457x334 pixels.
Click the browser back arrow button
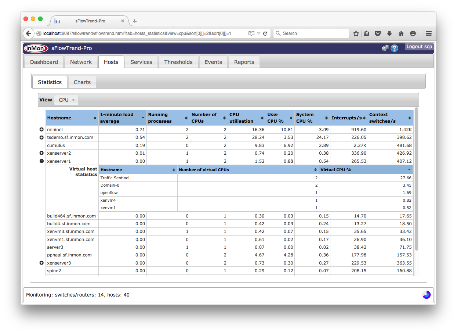(x=29, y=33)
